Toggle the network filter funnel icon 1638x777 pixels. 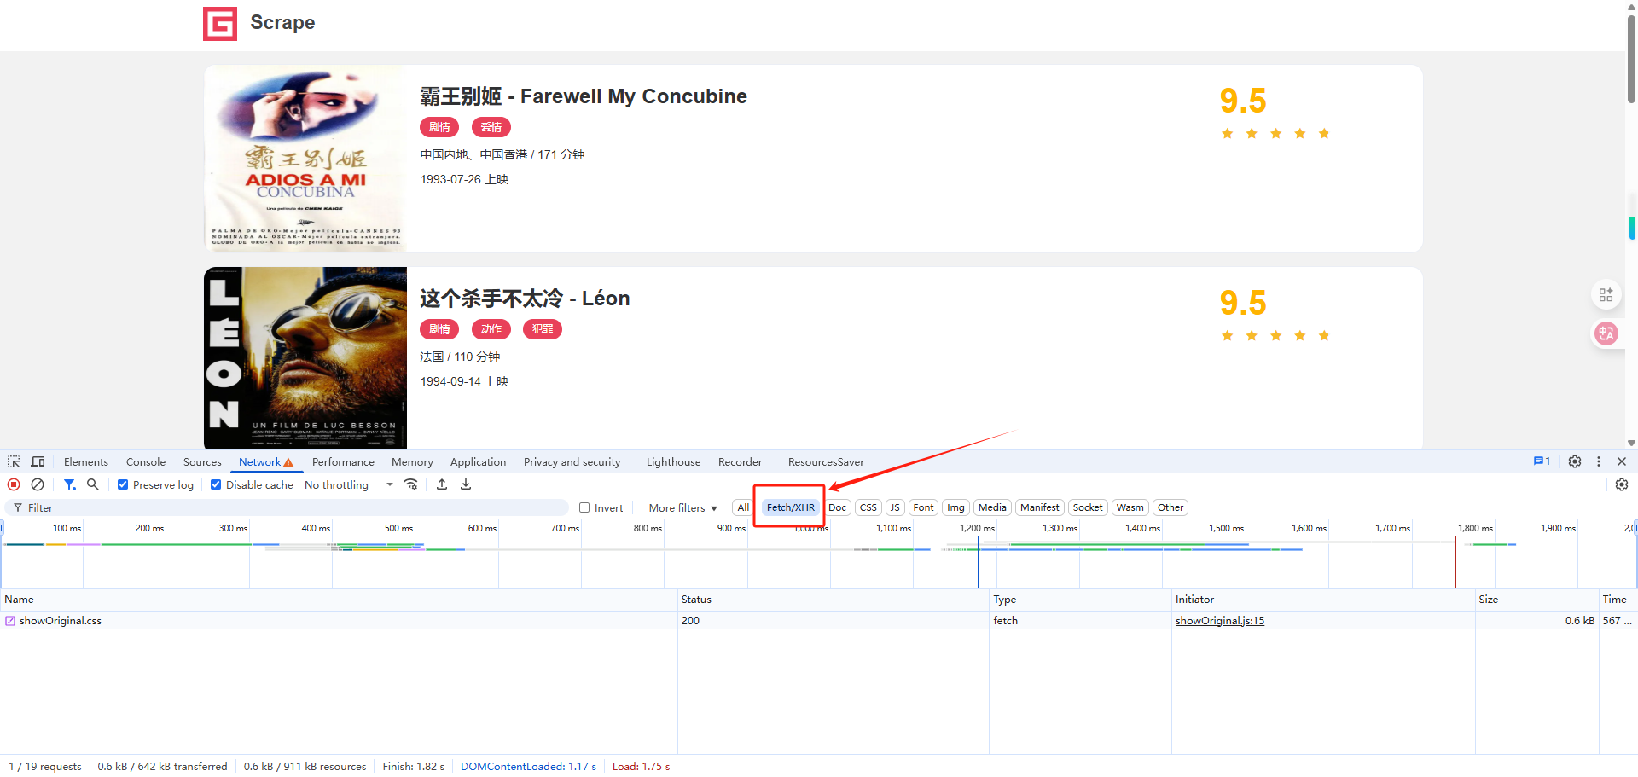tap(70, 484)
